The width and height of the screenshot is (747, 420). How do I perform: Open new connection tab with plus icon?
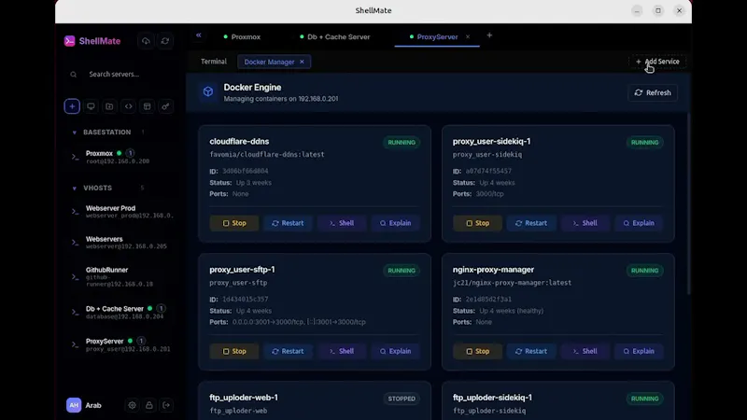click(489, 35)
